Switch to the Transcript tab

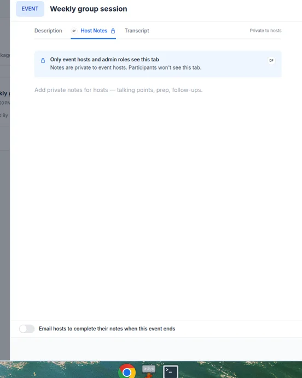click(137, 31)
